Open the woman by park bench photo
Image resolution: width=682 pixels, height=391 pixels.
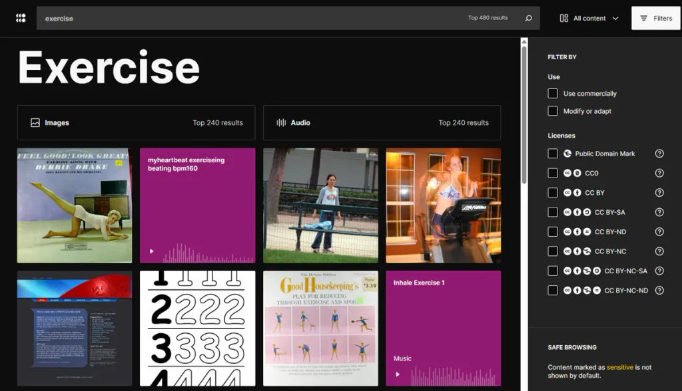(320, 205)
